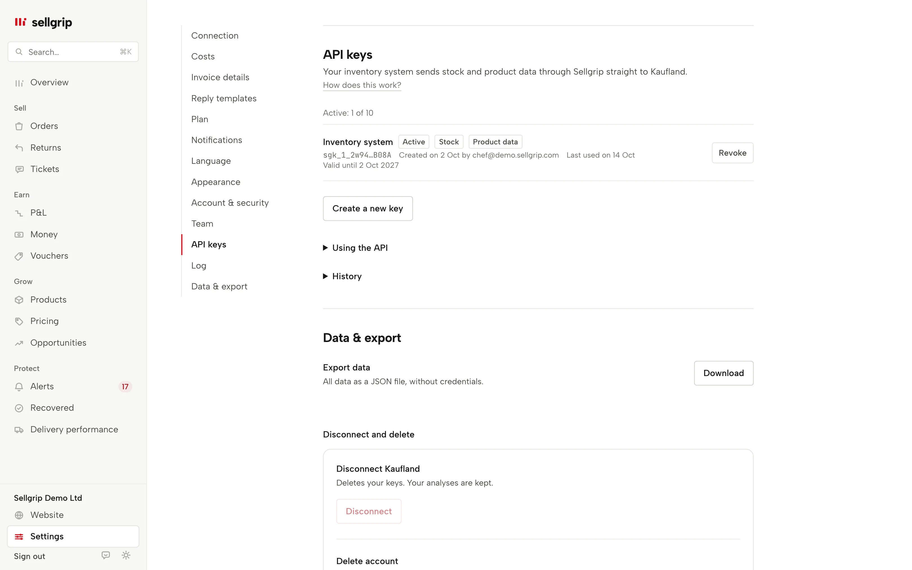Click Last used on 14 Oct text

tap(600, 155)
